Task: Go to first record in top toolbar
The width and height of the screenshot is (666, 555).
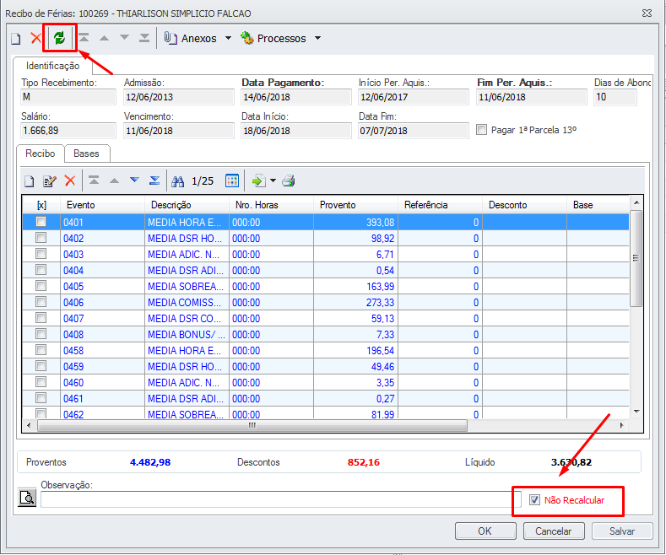Action: coord(84,38)
